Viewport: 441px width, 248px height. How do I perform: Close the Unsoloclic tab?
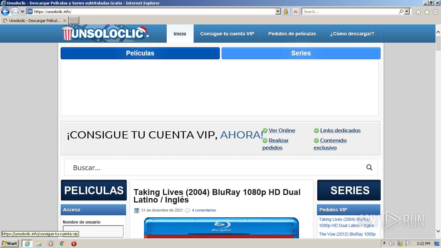click(65, 21)
